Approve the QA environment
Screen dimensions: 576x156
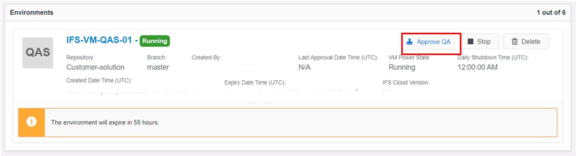click(x=429, y=42)
